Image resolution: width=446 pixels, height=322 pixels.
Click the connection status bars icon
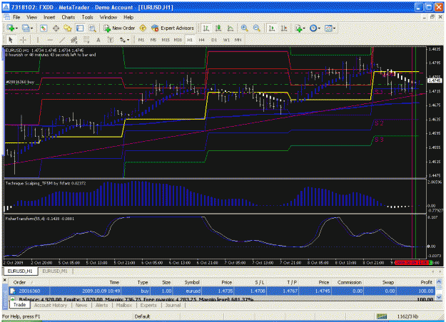(x=382, y=316)
